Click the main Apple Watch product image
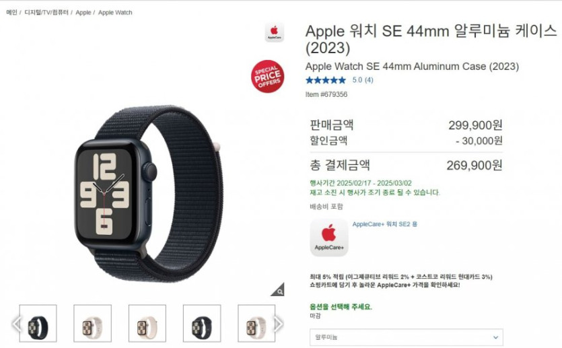This screenshot has width=562, height=348. pos(148,194)
